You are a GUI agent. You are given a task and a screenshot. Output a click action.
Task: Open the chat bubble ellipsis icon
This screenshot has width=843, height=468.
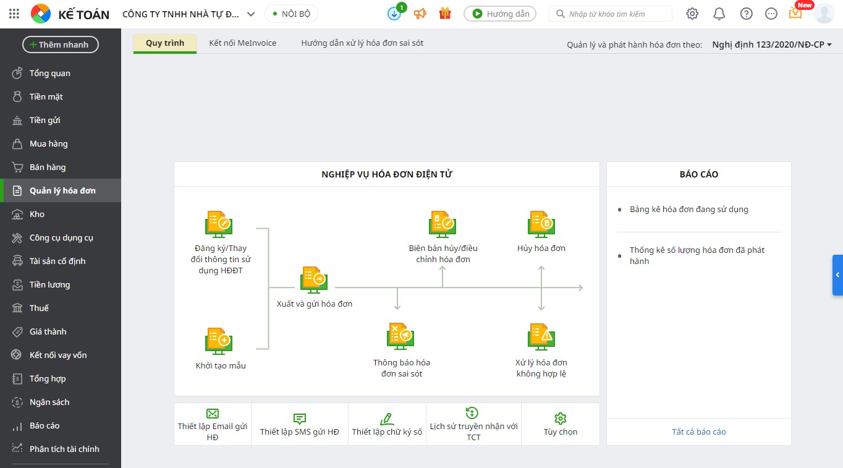[771, 14]
